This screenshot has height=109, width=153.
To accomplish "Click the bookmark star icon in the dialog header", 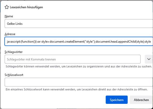I will 7,7.
